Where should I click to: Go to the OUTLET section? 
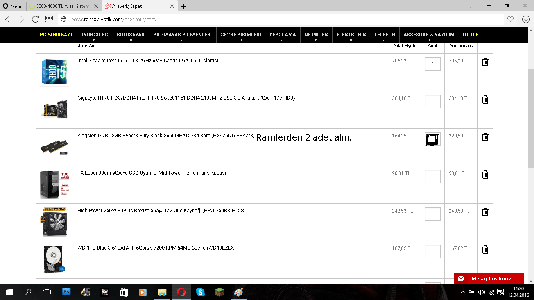pos(472,35)
